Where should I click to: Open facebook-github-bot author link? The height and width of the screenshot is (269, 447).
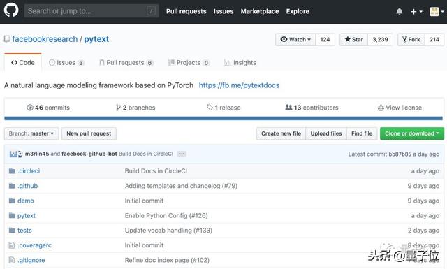coord(89,154)
